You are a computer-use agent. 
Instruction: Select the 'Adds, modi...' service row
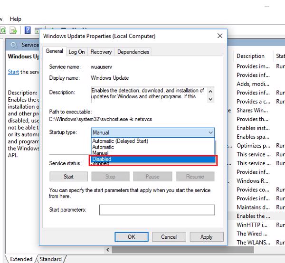(x=253, y=84)
